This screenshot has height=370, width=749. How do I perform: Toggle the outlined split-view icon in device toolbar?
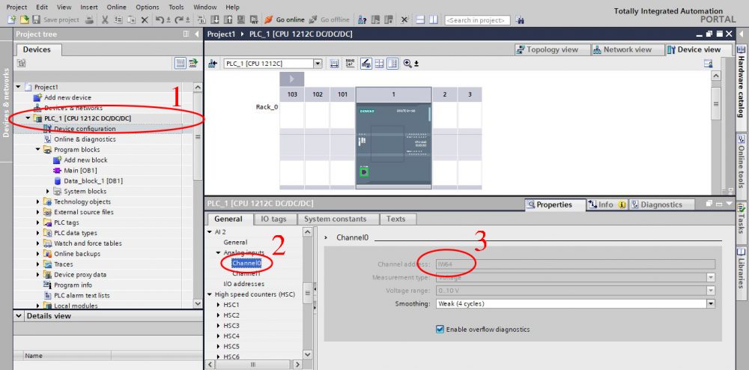[392, 64]
